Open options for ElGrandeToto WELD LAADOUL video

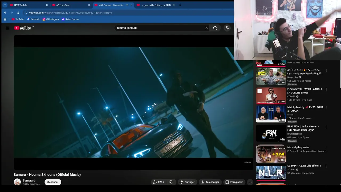tap(326, 90)
